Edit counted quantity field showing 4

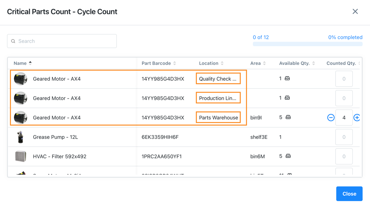point(344,118)
